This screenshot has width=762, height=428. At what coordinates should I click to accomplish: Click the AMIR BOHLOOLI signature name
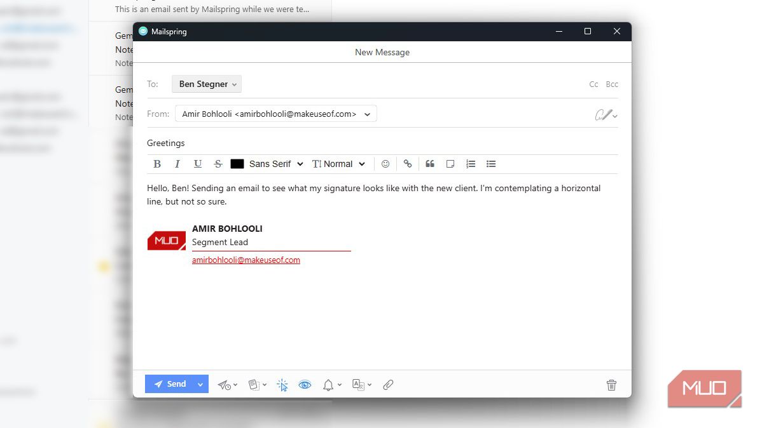tap(227, 229)
